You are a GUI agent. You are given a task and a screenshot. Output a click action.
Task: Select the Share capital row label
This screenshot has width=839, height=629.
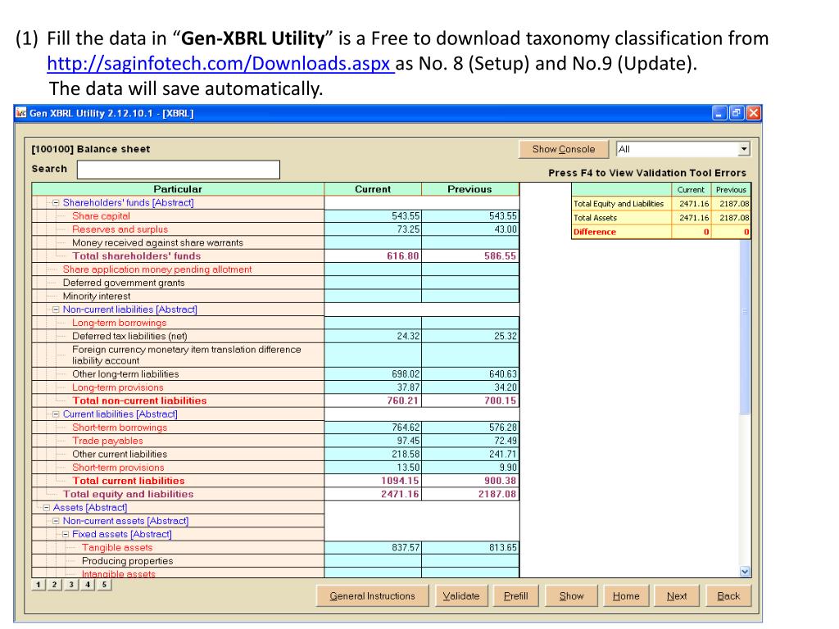click(x=101, y=216)
